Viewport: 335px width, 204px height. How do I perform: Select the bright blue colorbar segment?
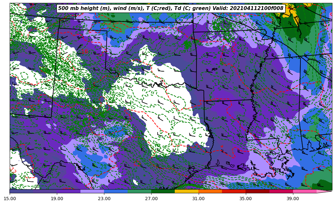click(x=116, y=191)
